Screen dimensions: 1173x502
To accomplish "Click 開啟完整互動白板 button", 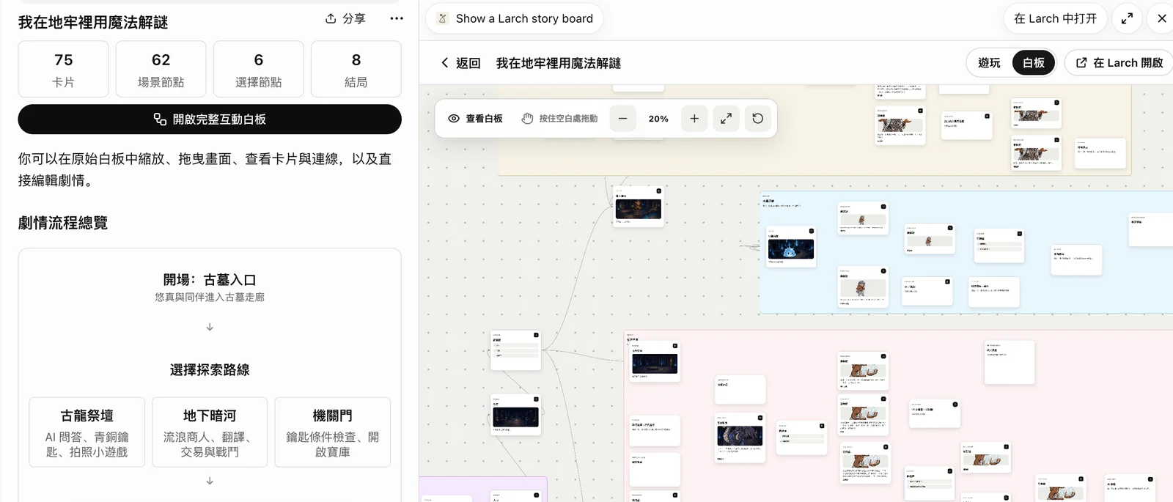I will 210,119.
